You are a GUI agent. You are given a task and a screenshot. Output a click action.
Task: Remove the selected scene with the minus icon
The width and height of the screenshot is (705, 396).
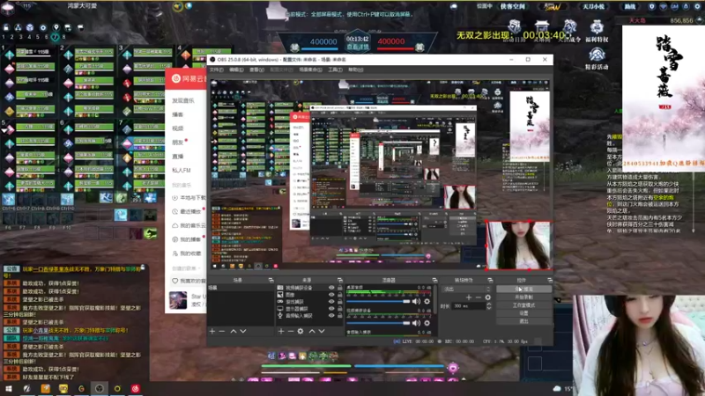222,331
